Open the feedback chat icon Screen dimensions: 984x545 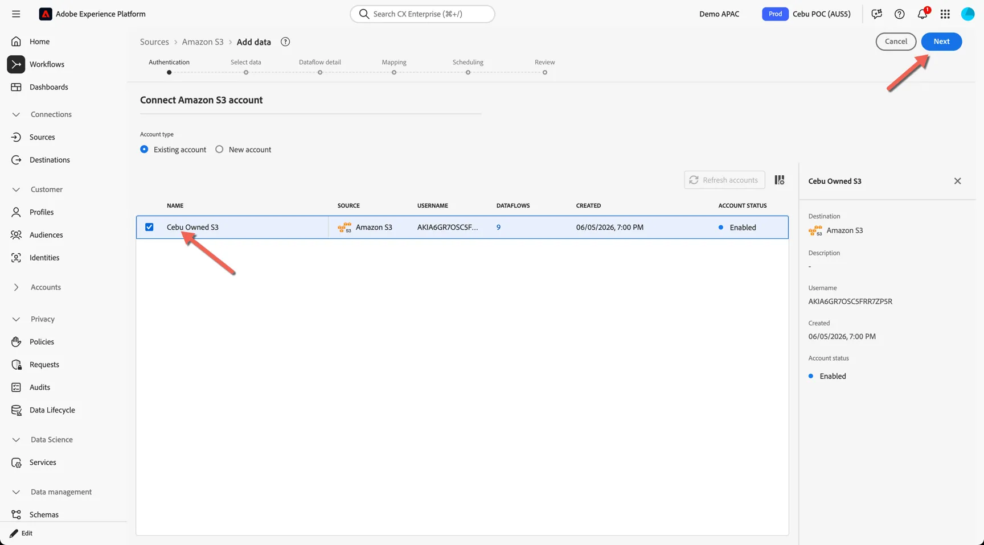click(x=876, y=14)
